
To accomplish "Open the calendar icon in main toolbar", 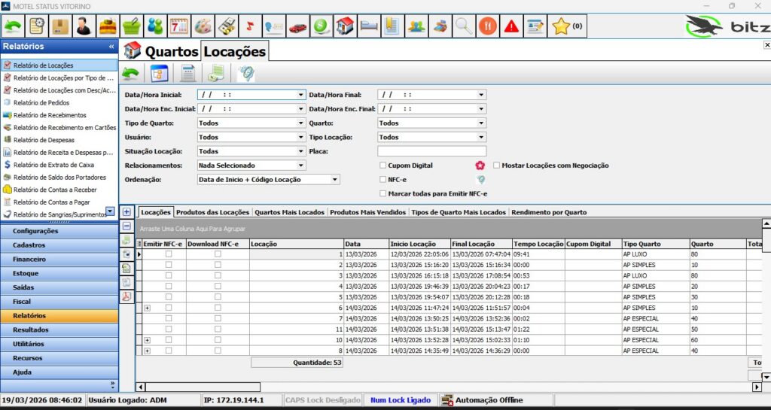I will [178, 26].
